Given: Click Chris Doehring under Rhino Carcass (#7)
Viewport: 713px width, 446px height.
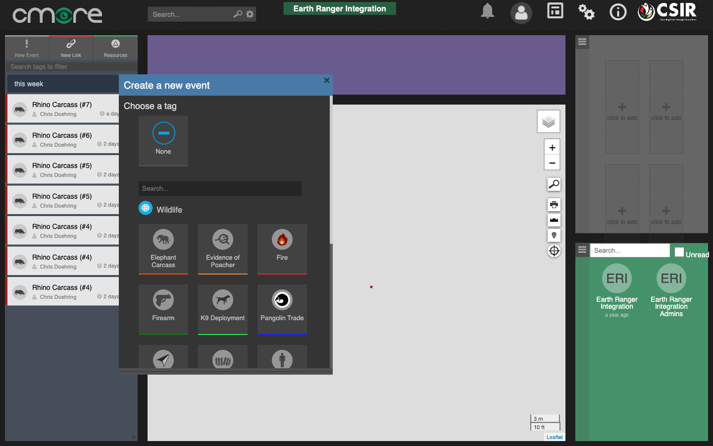Looking at the screenshot, I should coord(58,114).
